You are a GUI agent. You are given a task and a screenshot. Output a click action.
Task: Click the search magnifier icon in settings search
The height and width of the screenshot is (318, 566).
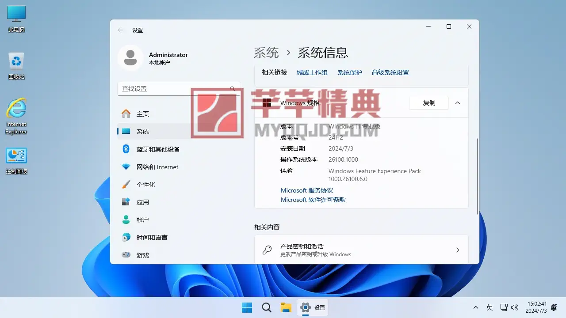pos(233,89)
